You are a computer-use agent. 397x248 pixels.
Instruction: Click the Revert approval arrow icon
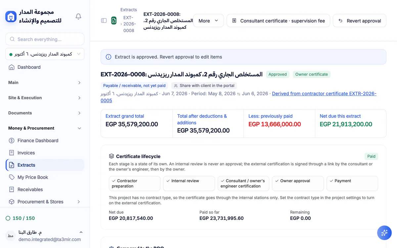point(340,21)
